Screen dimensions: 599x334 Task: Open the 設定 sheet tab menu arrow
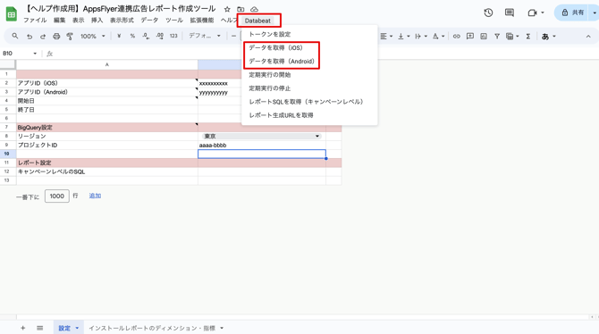click(77, 328)
